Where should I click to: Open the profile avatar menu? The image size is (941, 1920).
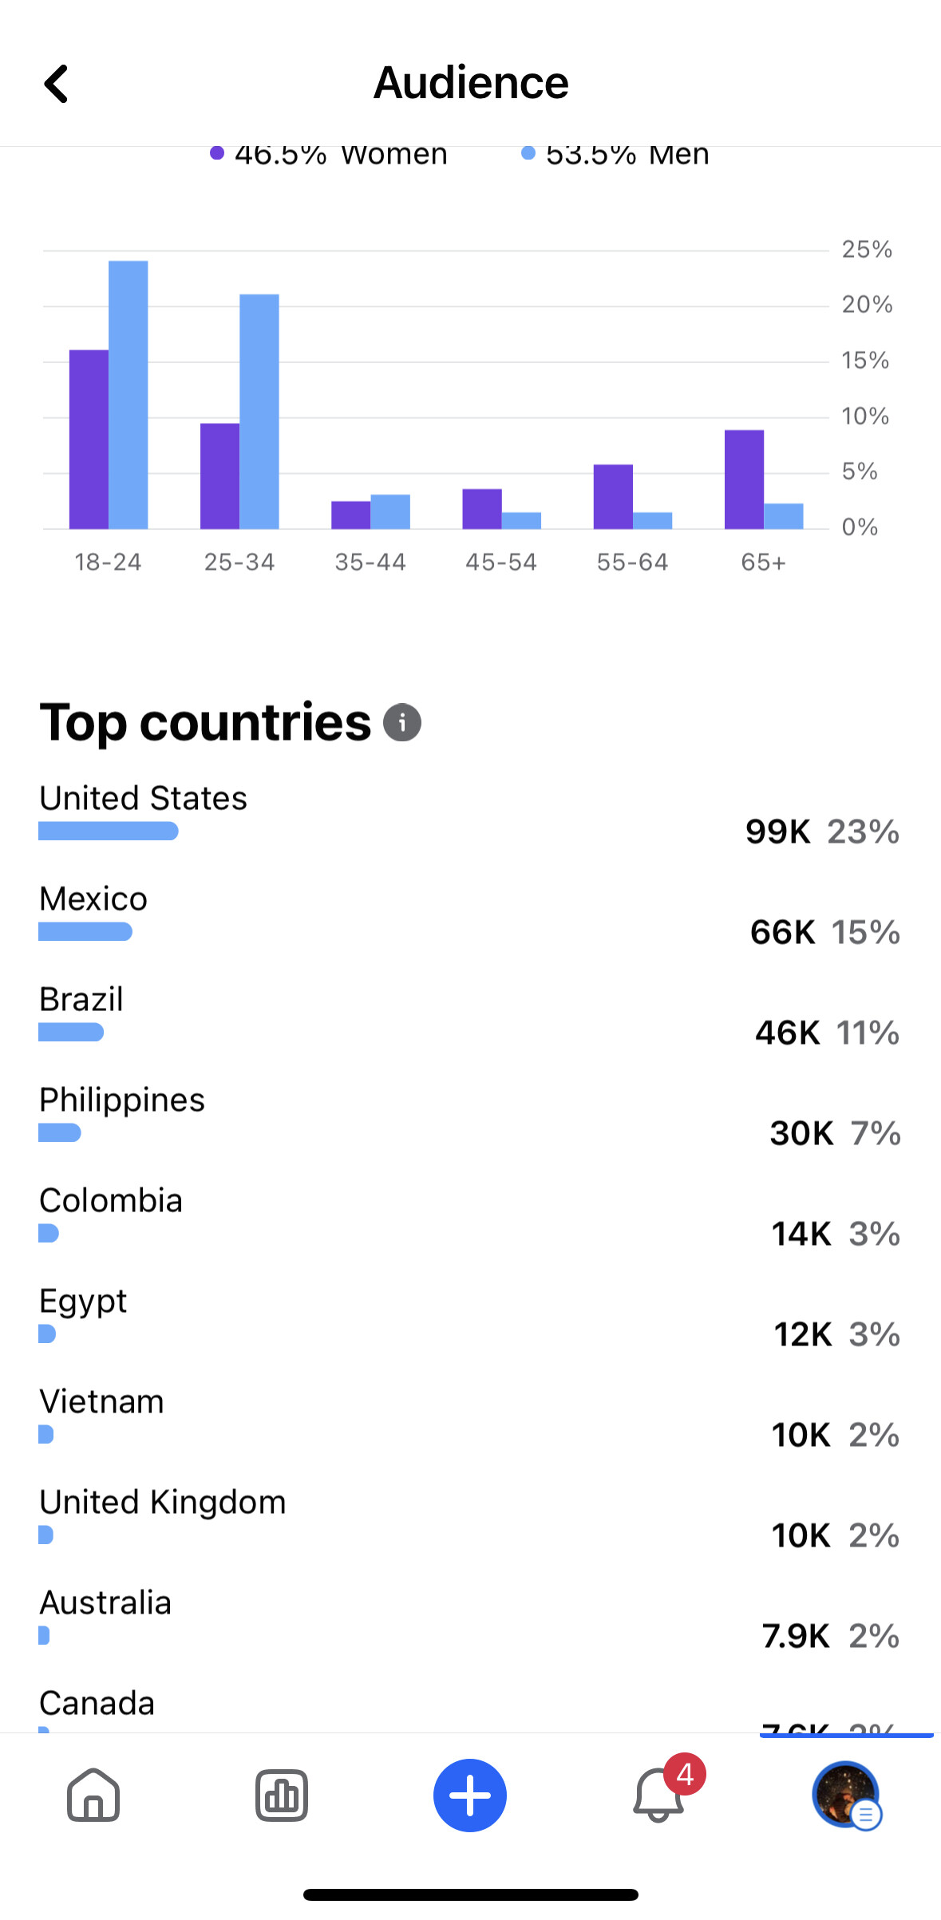coord(845,1794)
